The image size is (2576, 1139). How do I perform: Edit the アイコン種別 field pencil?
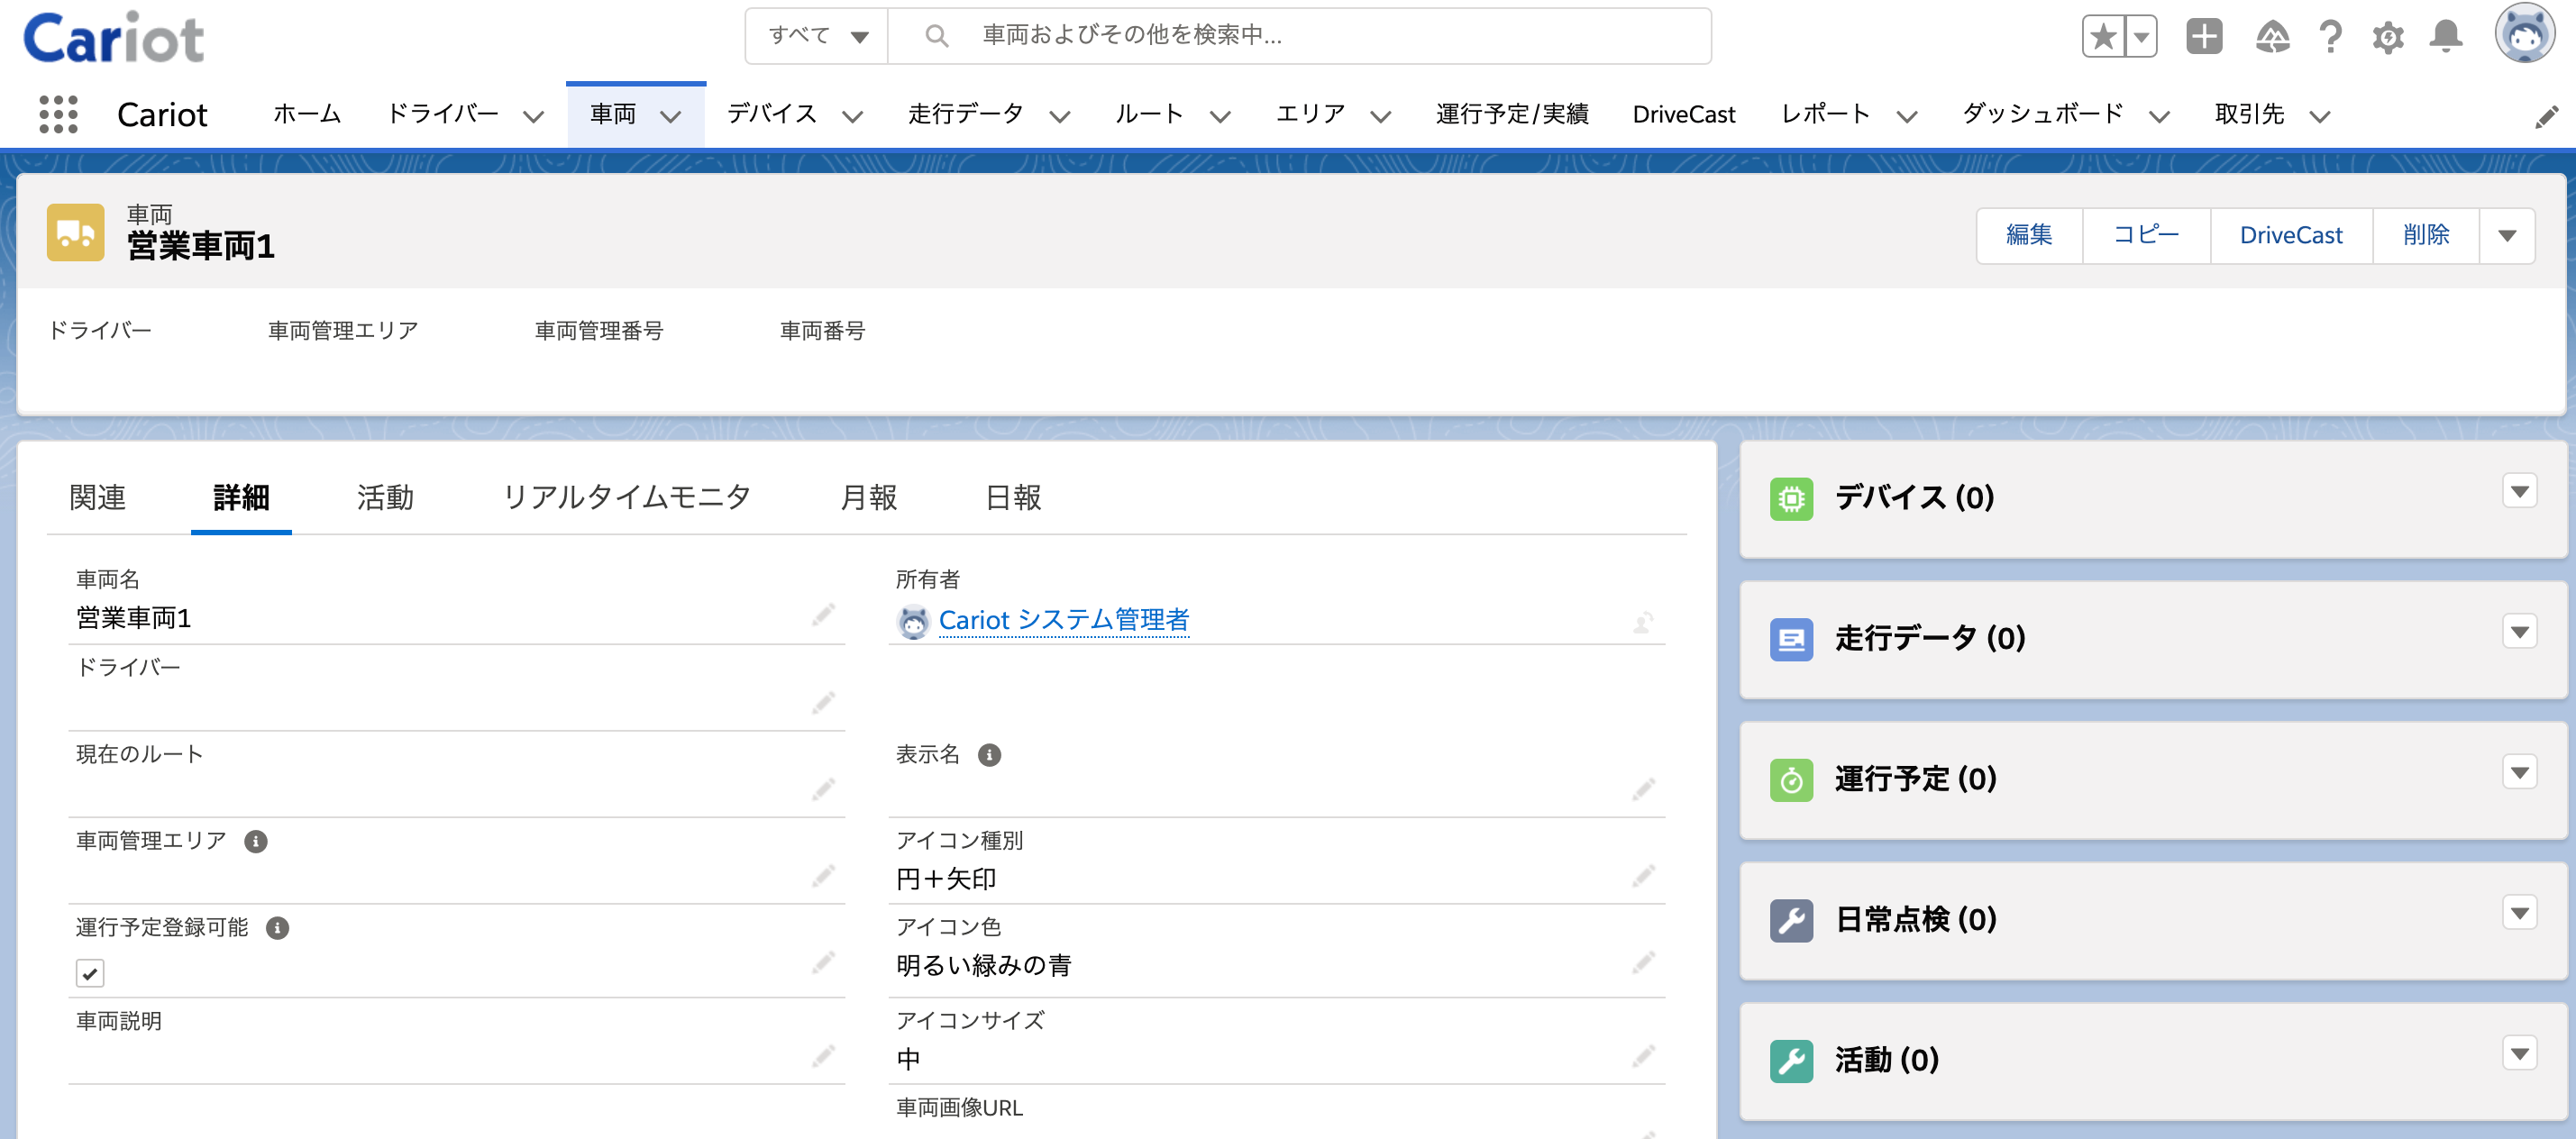coord(1643,877)
